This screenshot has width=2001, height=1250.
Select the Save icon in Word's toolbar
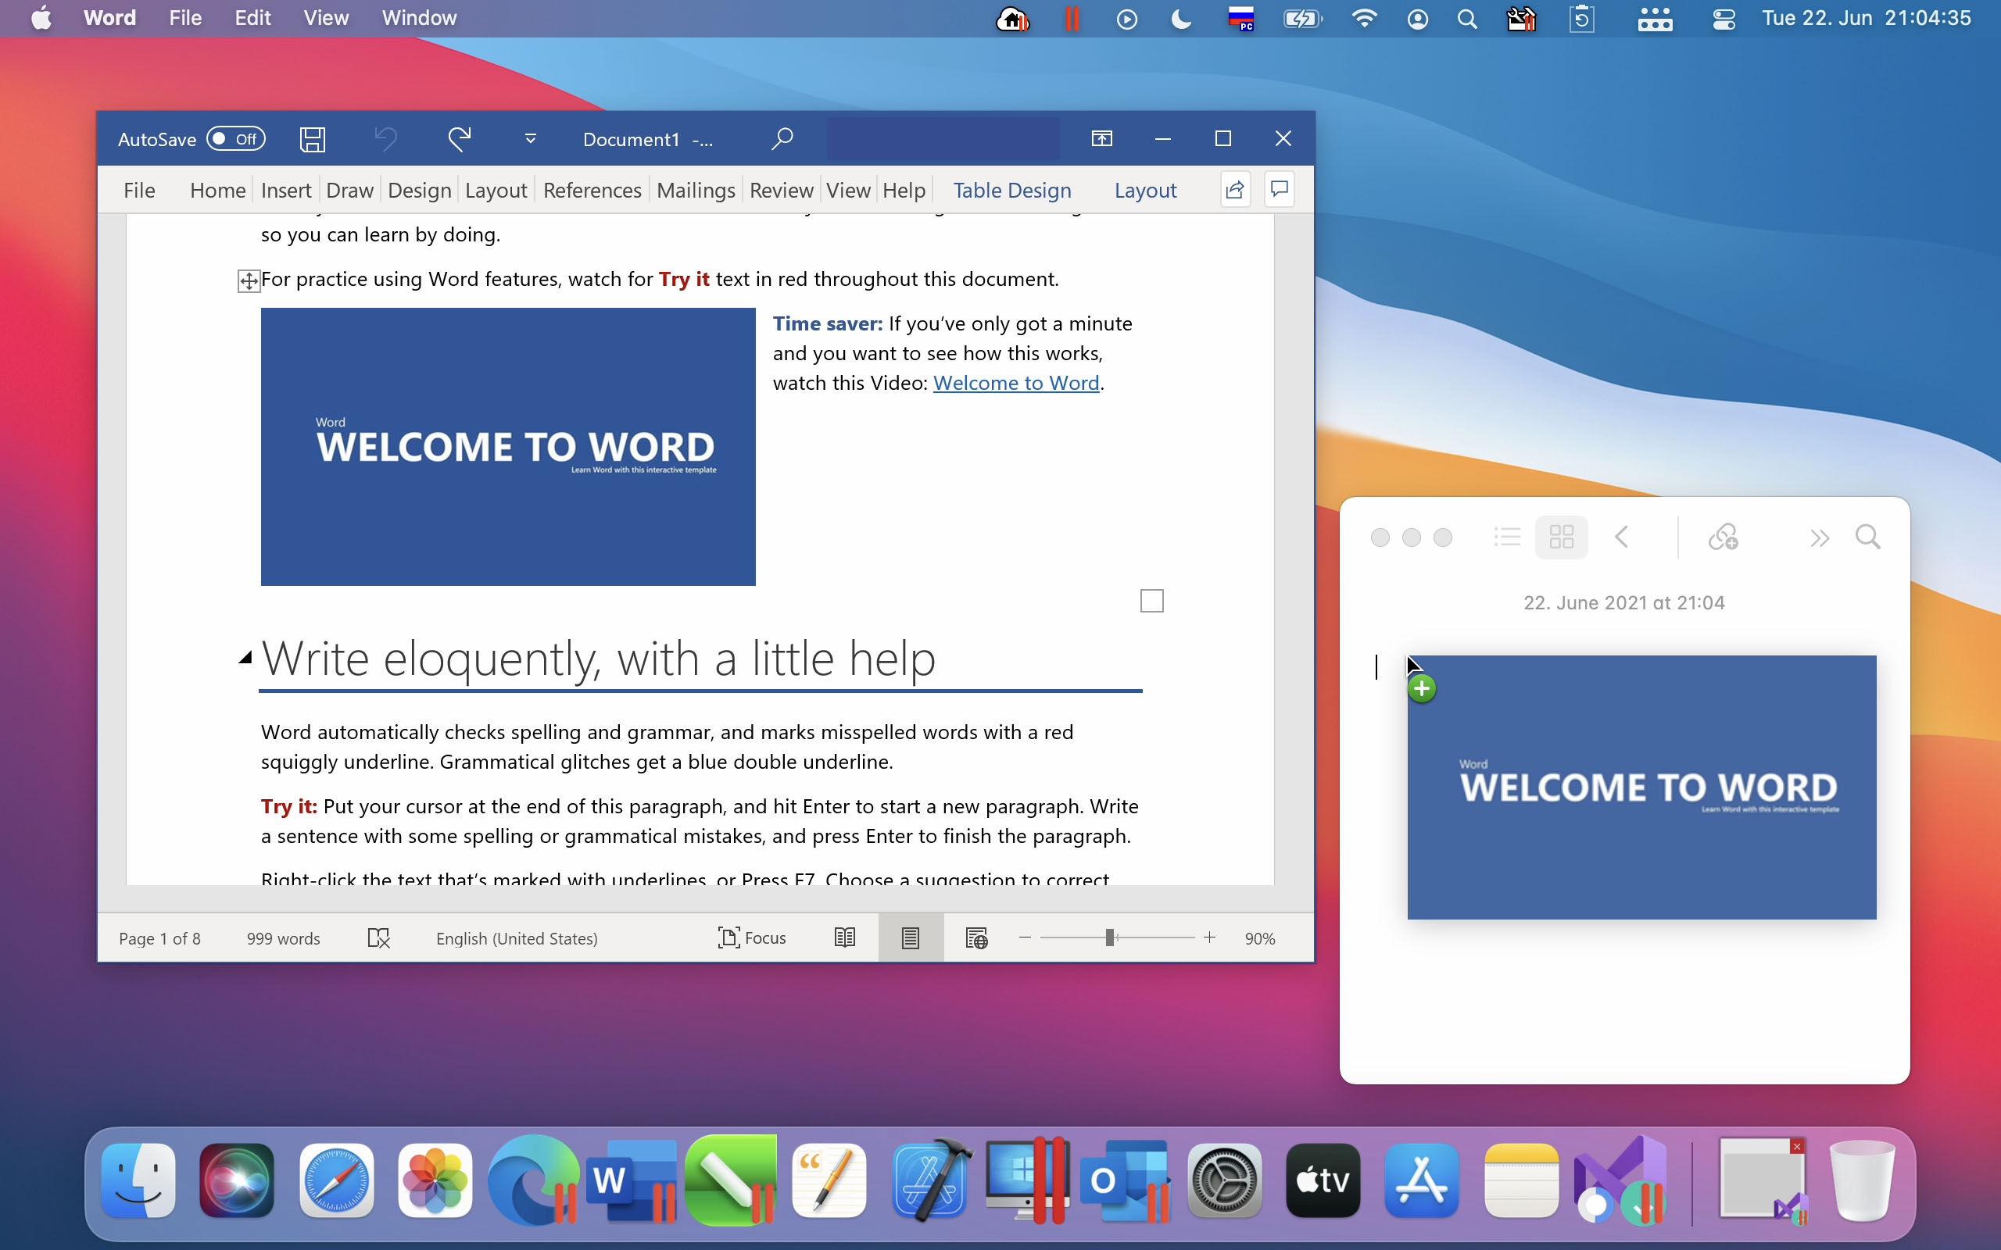[312, 138]
